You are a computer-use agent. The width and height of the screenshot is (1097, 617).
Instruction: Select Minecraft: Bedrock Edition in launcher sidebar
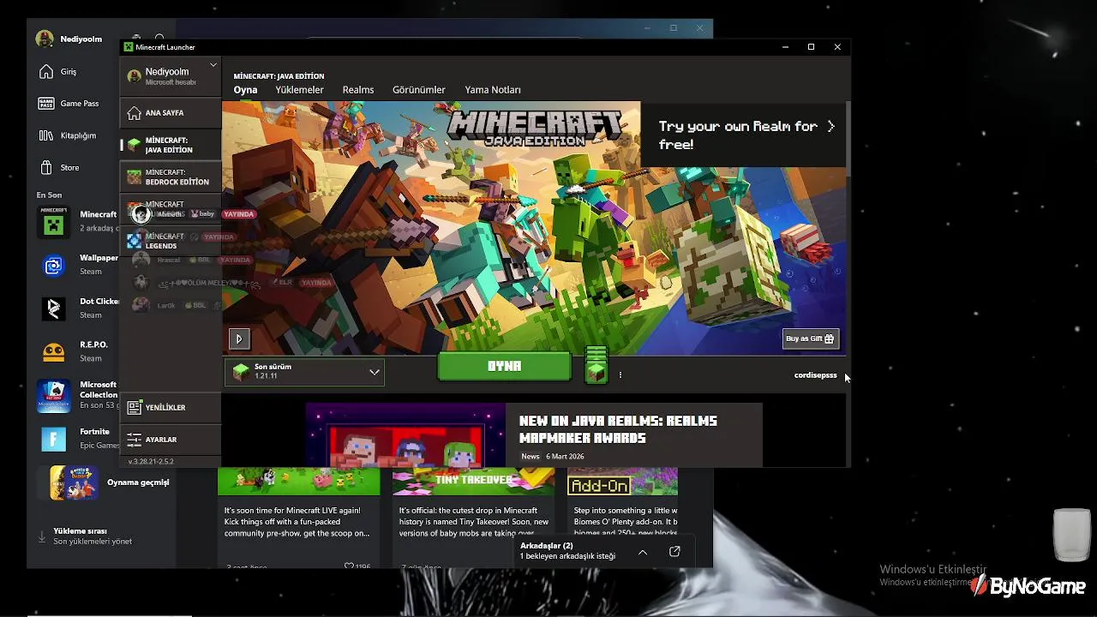(x=171, y=177)
